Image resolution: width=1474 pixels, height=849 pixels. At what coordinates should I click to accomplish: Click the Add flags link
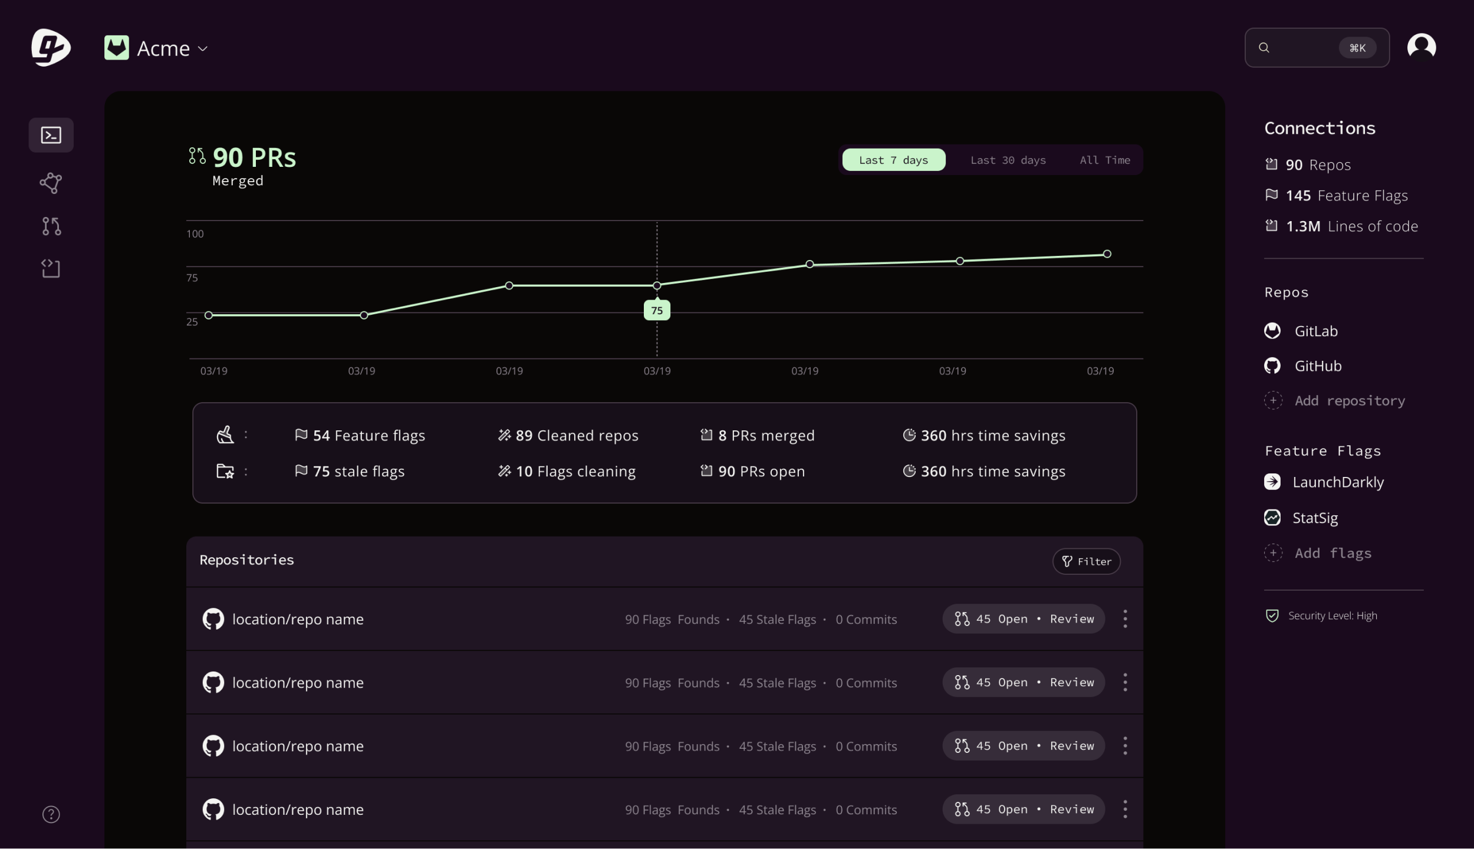coord(1332,552)
